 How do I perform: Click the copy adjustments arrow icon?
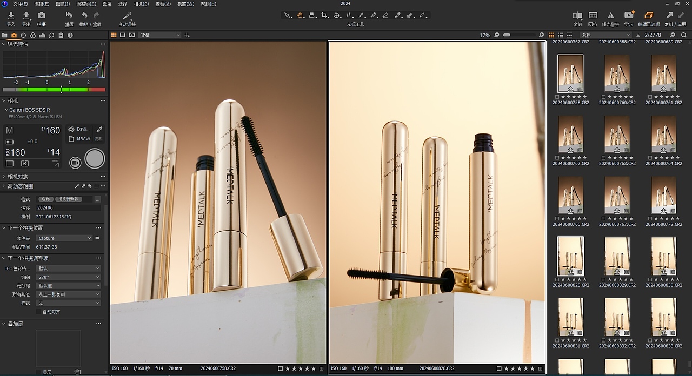tap(669, 16)
